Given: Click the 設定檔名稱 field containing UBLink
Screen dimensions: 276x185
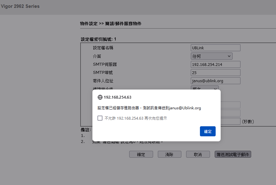Looking at the screenshot, I should click(x=215, y=48).
